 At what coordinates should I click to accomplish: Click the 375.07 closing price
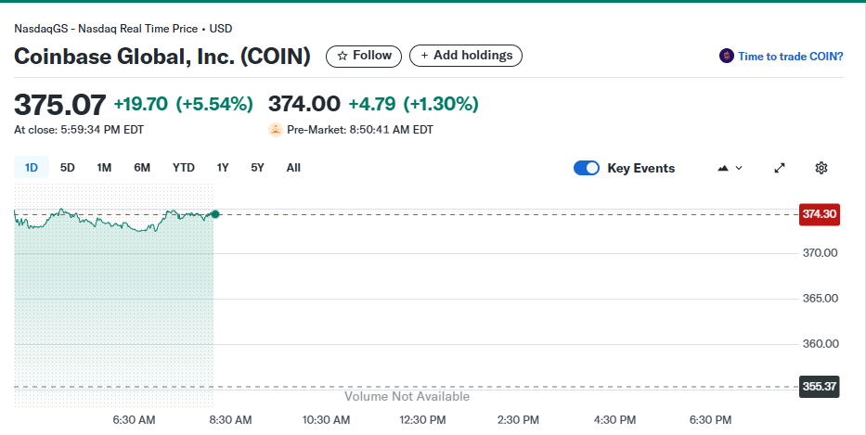click(59, 104)
